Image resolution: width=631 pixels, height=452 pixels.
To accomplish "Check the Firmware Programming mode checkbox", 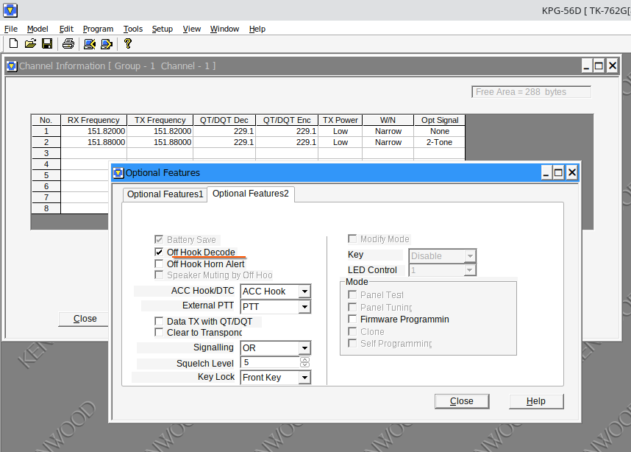I will pos(352,319).
